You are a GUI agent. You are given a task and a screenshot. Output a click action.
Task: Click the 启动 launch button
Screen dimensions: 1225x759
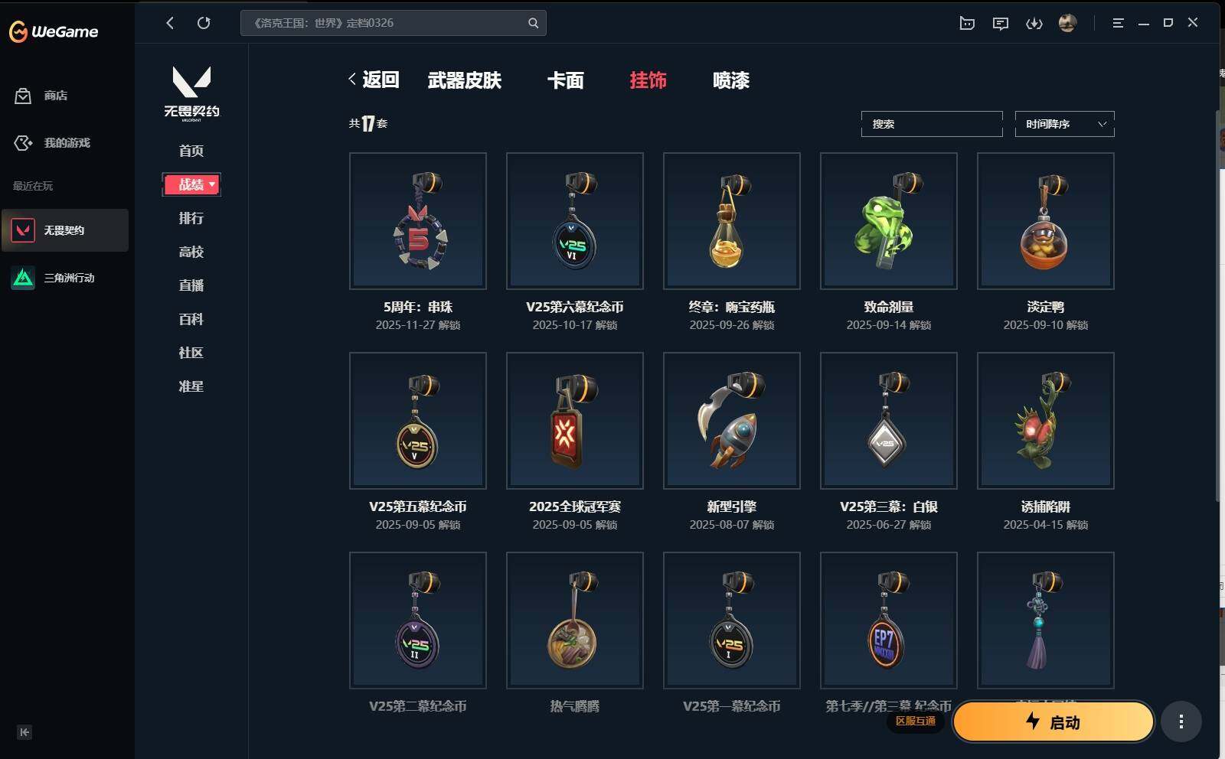pos(1053,722)
